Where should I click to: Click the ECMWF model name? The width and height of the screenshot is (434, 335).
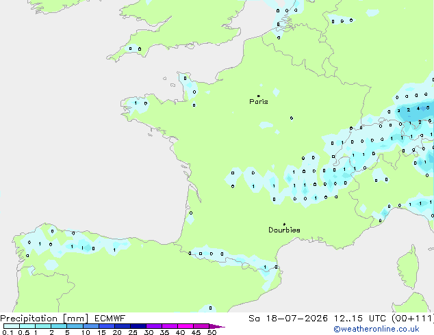click(110, 319)
